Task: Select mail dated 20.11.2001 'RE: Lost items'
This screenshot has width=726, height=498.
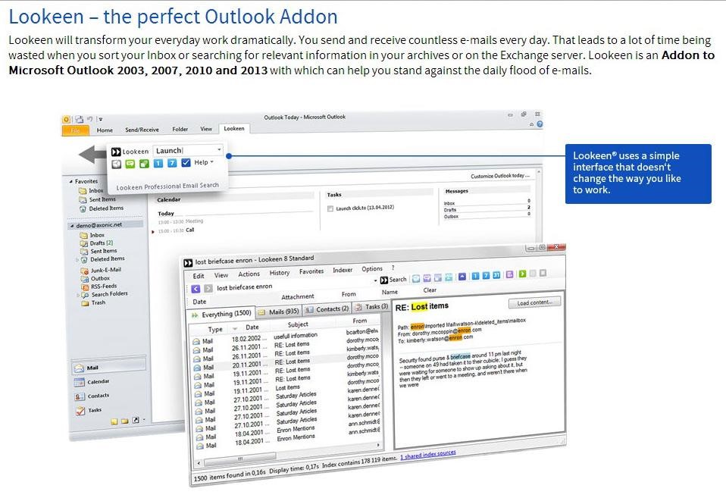Action: [x=286, y=363]
